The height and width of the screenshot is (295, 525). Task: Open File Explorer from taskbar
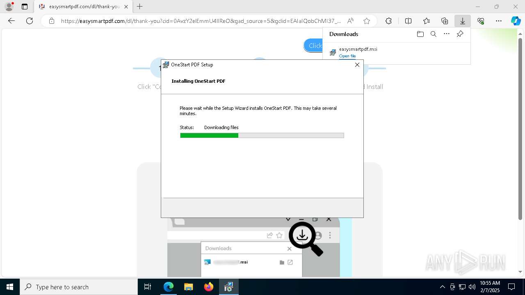[x=189, y=287]
